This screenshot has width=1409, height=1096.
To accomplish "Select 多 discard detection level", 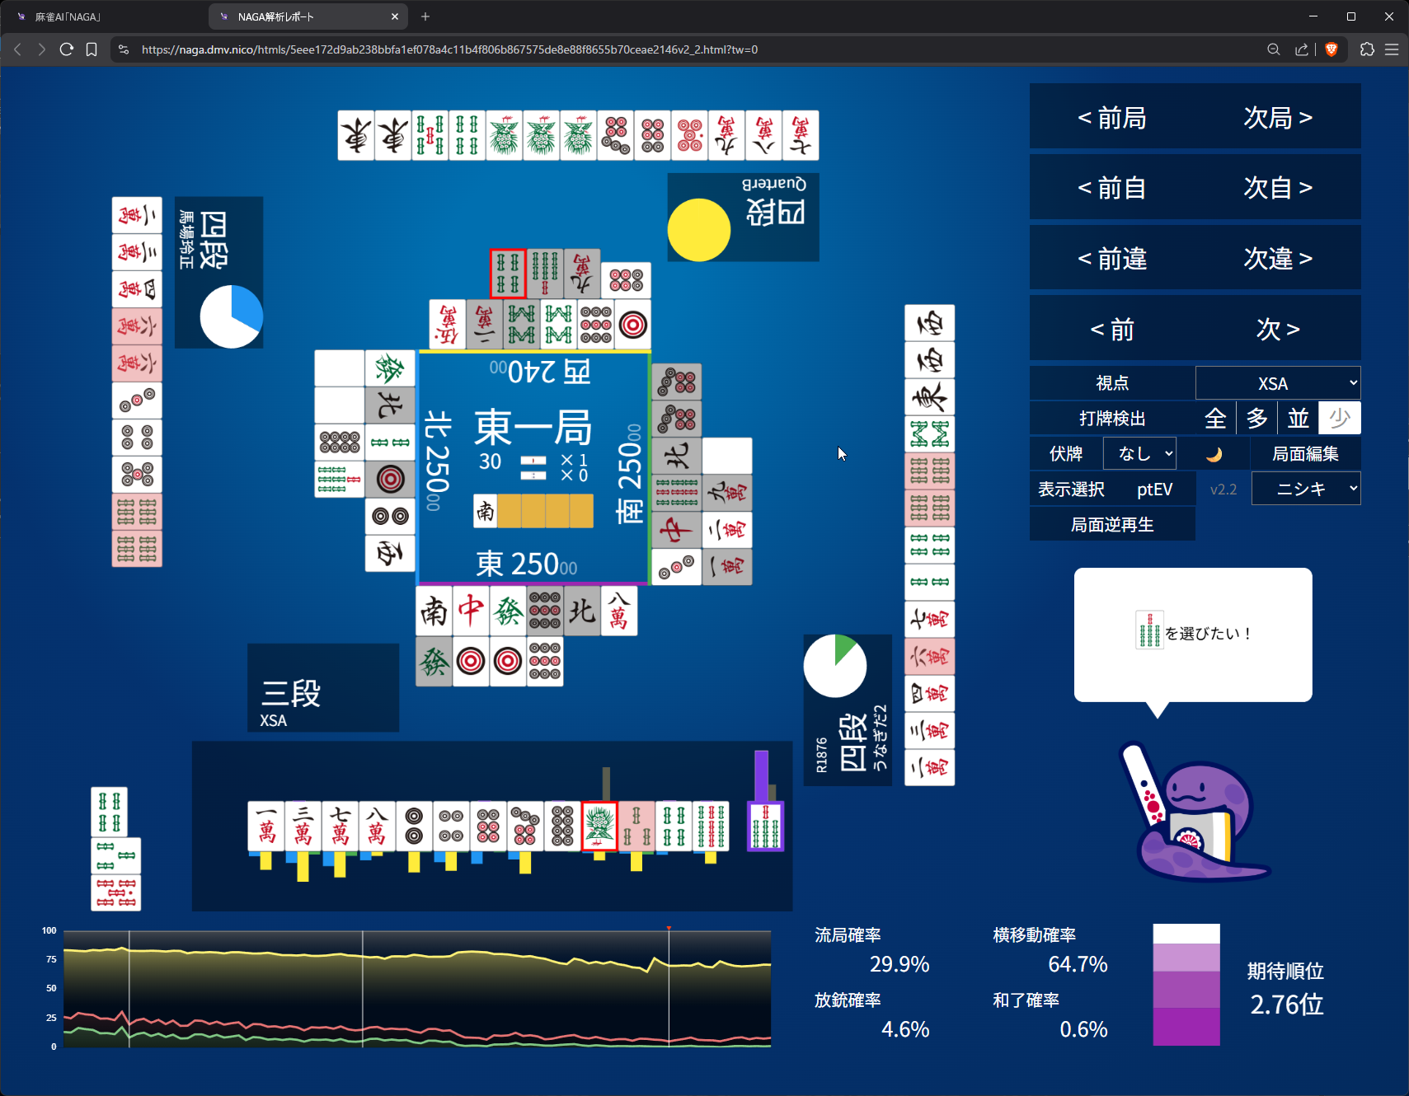I will 1256,419.
